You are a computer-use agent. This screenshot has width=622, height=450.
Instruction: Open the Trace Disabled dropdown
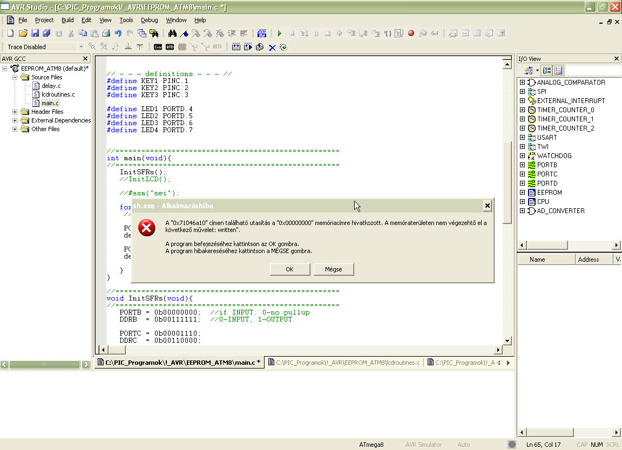(x=81, y=47)
